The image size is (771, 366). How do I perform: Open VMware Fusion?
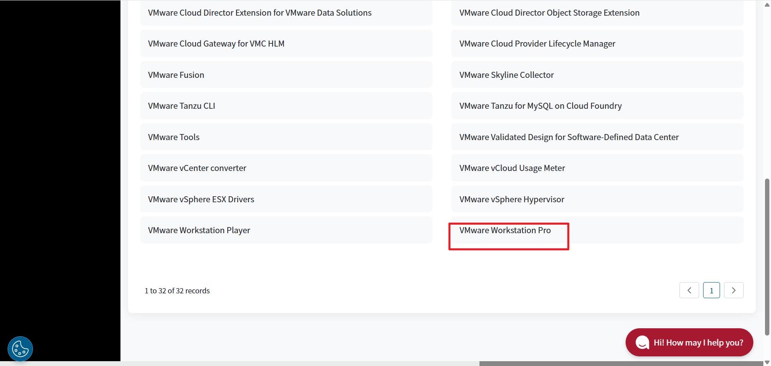[x=286, y=75]
